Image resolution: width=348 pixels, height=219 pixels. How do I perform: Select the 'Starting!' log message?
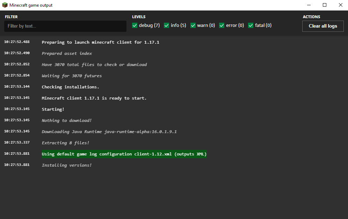coord(53,109)
